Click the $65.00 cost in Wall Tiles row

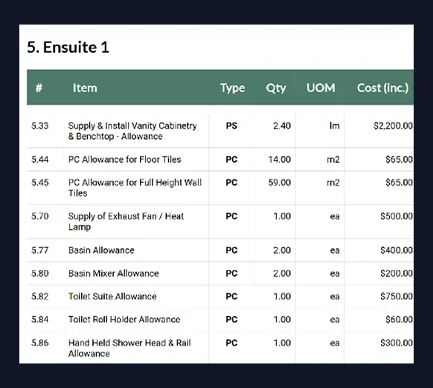click(x=400, y=182)
